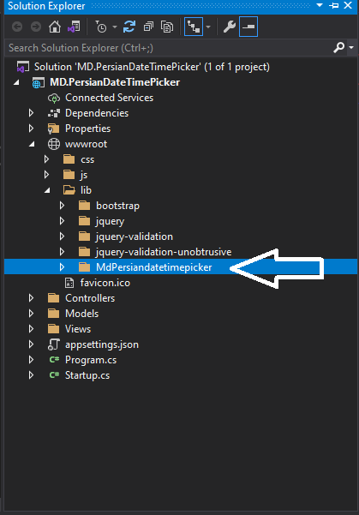The image size is (359, 515).
Task: Toggle the Preview Selected Items button
Action: click(248, 27)
